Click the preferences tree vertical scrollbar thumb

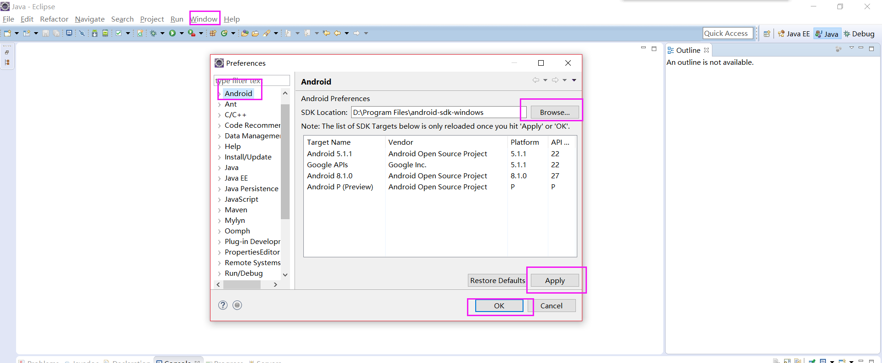tap(285, 161)
